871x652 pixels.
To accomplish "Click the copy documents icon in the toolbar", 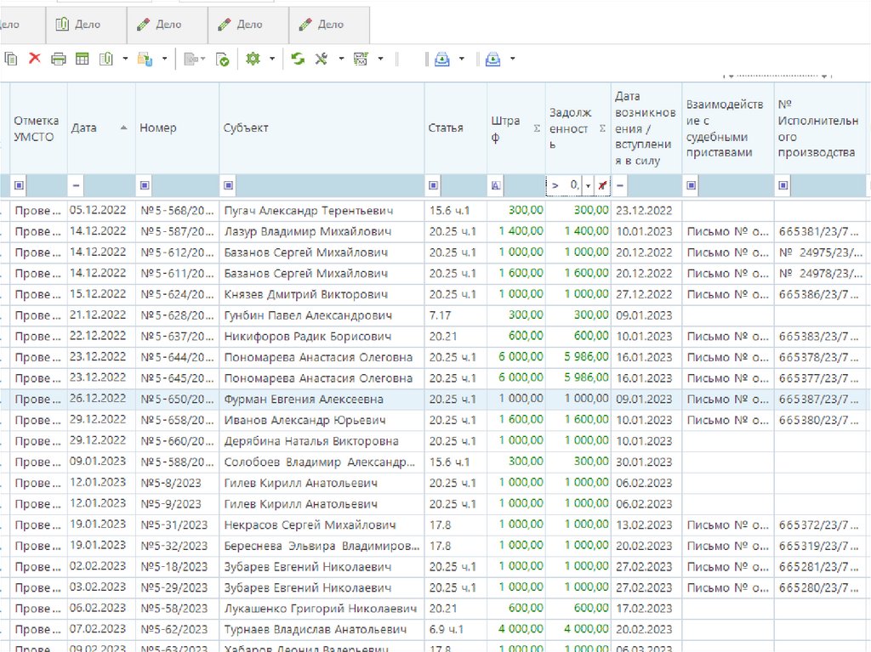I will [11, 59].
